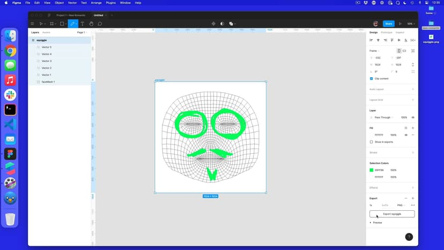444x250 pixels.
Task: Open a new tab with plus
Action: click(x=112, y=16)
